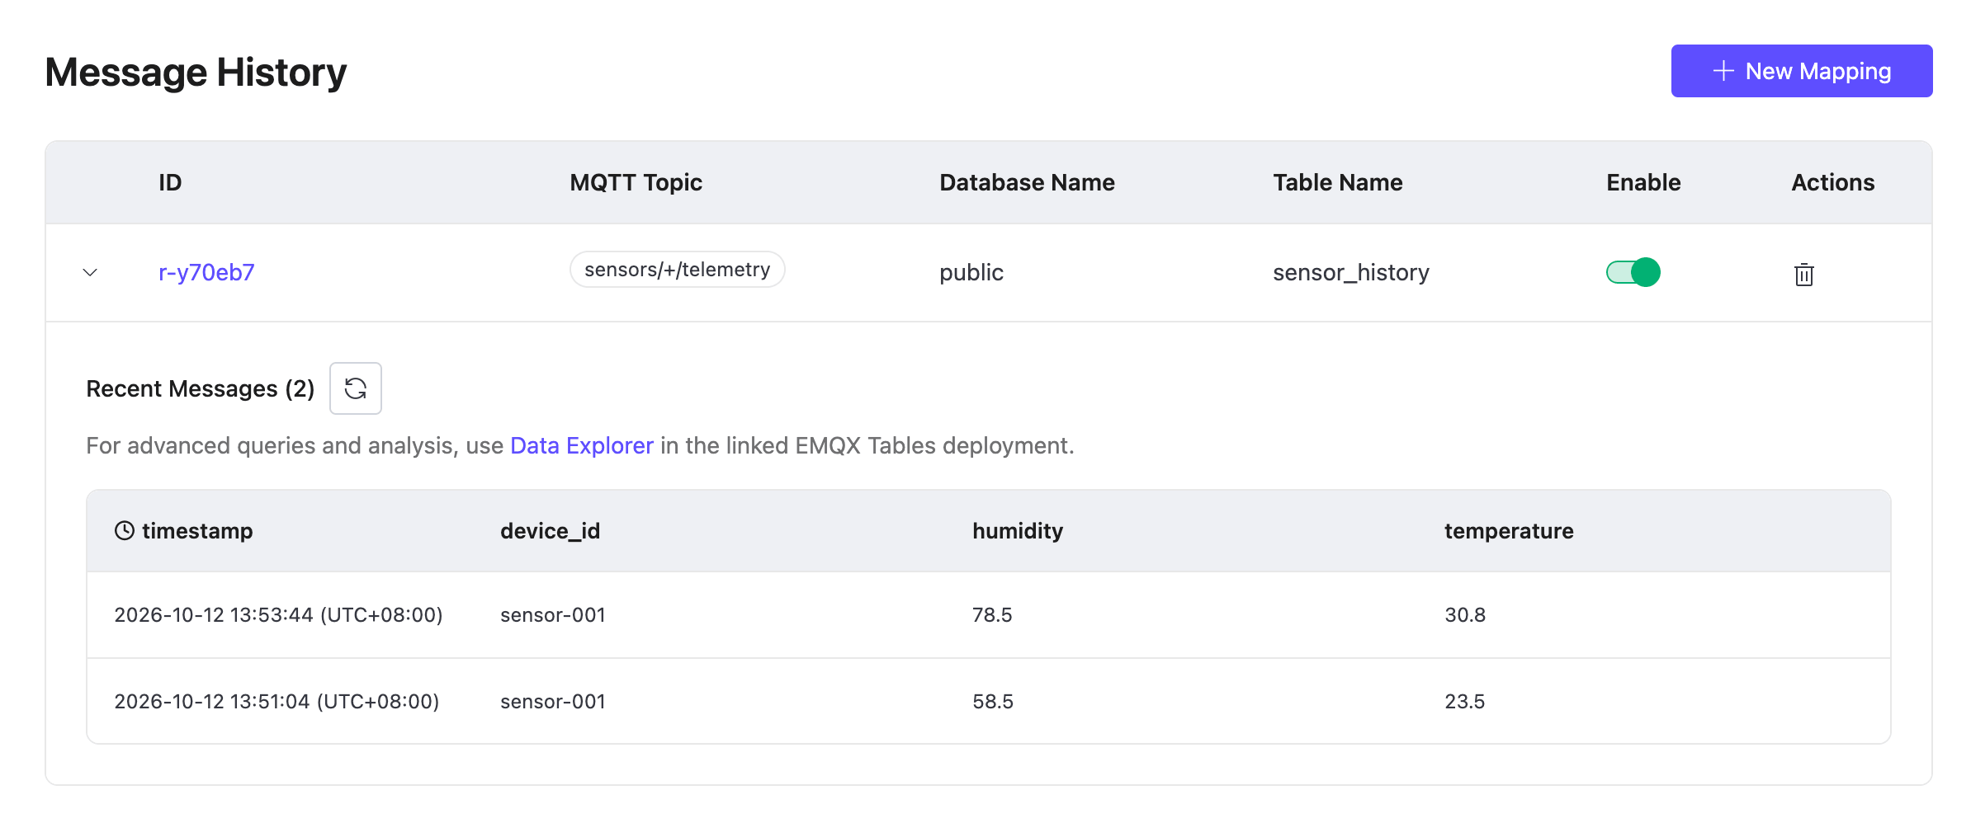Select the 13:51:04 timestamp cell

pyautogui.click(x=277, y=701)
